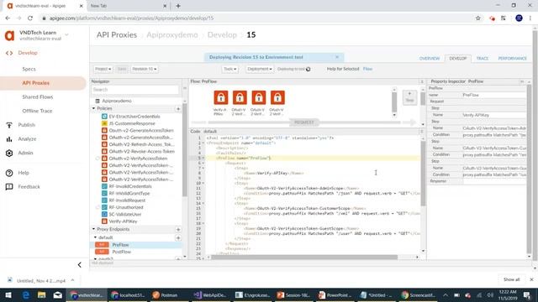Viewport: 538px width, 302px height.
Task: Click the Apigee logo icon
Action: click(x=9, y=35)
